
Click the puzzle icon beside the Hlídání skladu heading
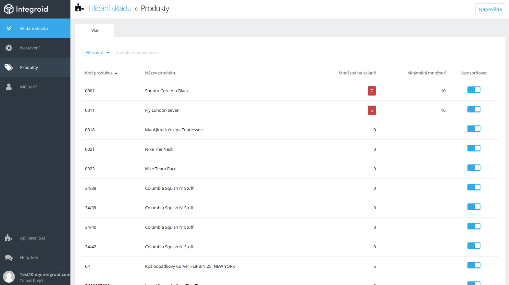click(x=80, y=8)
